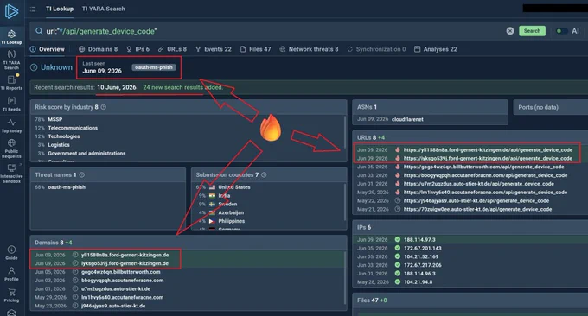Open URL with j946ajyas9.auto-stier-kt.de
The width and height of the screenshot is (588, 316).
(476, 200)
